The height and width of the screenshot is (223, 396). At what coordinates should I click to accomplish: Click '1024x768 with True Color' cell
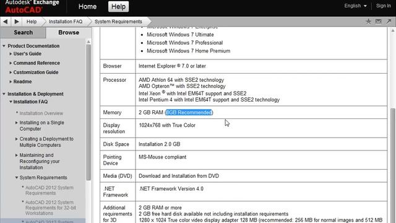(x=167, y=125)
